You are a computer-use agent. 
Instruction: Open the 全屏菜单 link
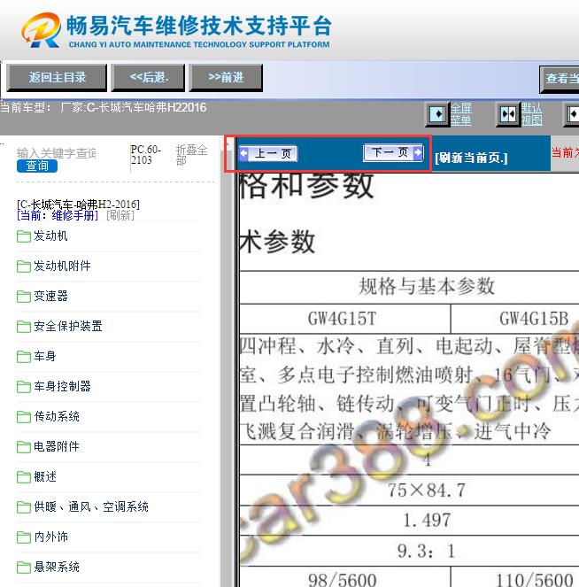(460, 114)
